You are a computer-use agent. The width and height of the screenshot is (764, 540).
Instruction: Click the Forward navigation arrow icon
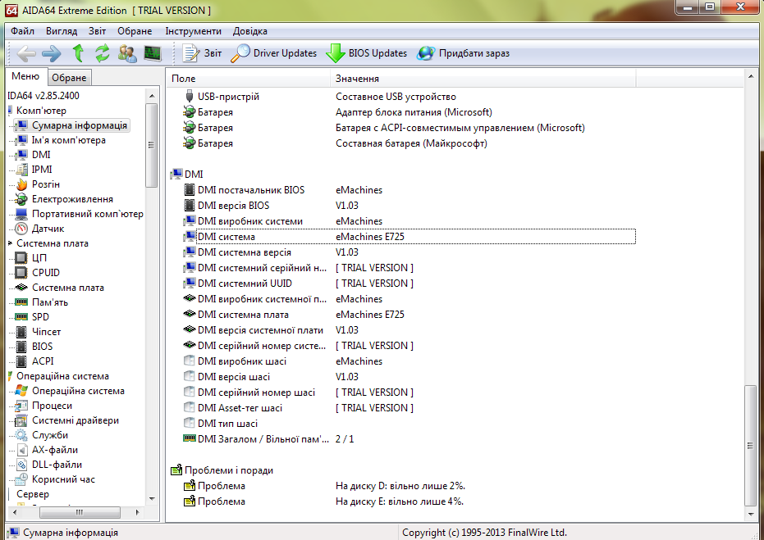[52, 53]
